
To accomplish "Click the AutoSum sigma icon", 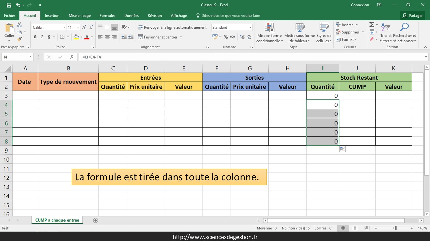I will point(372,25).
